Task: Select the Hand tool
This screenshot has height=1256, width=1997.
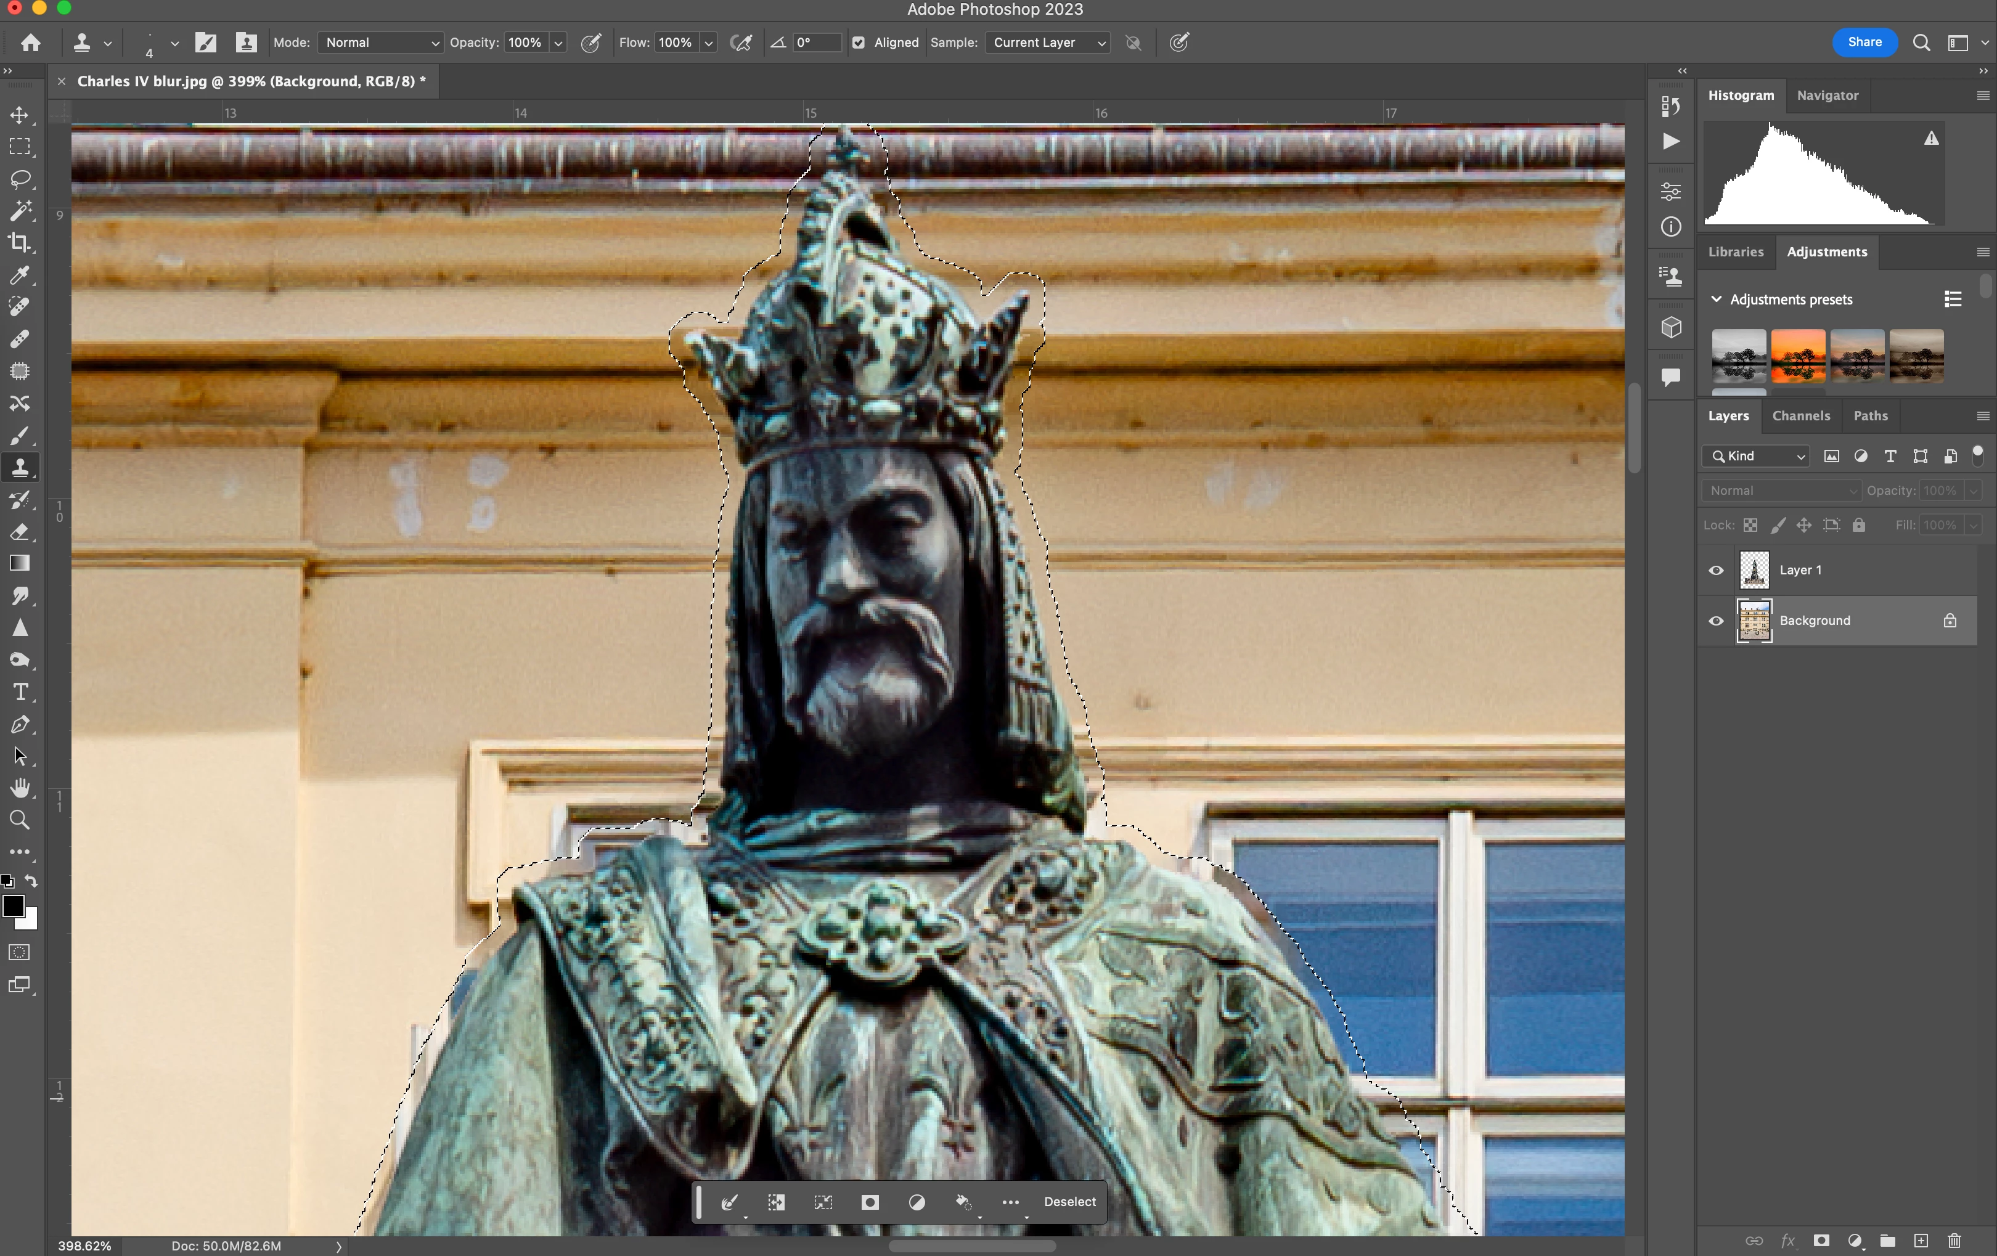Action: point(20,788)
